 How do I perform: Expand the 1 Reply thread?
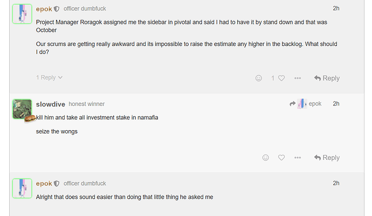pyautogui.click(x=49, y=77)
